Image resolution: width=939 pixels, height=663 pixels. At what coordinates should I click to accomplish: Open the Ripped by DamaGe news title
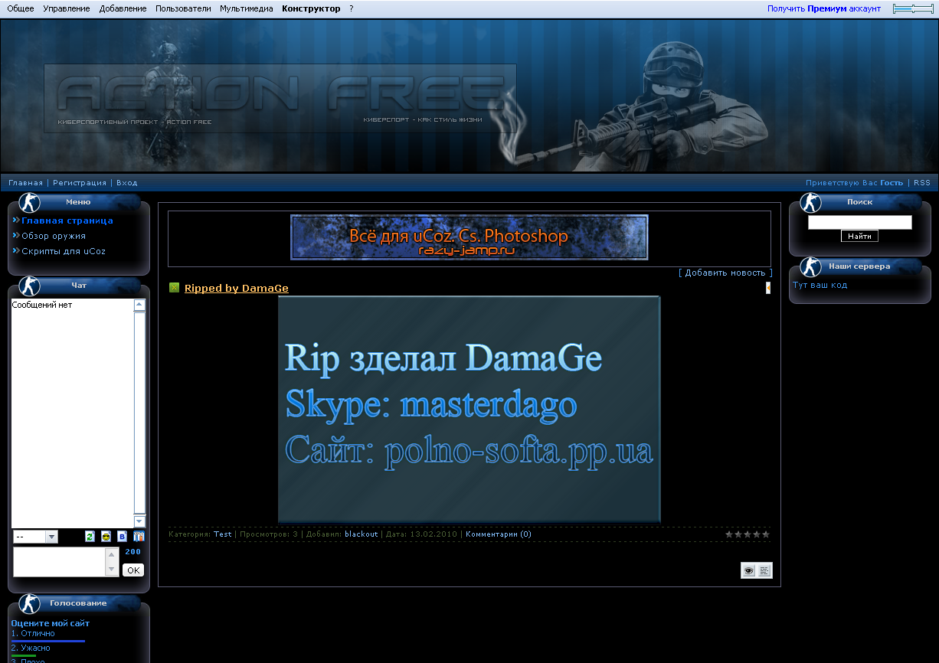coord(237,289)
